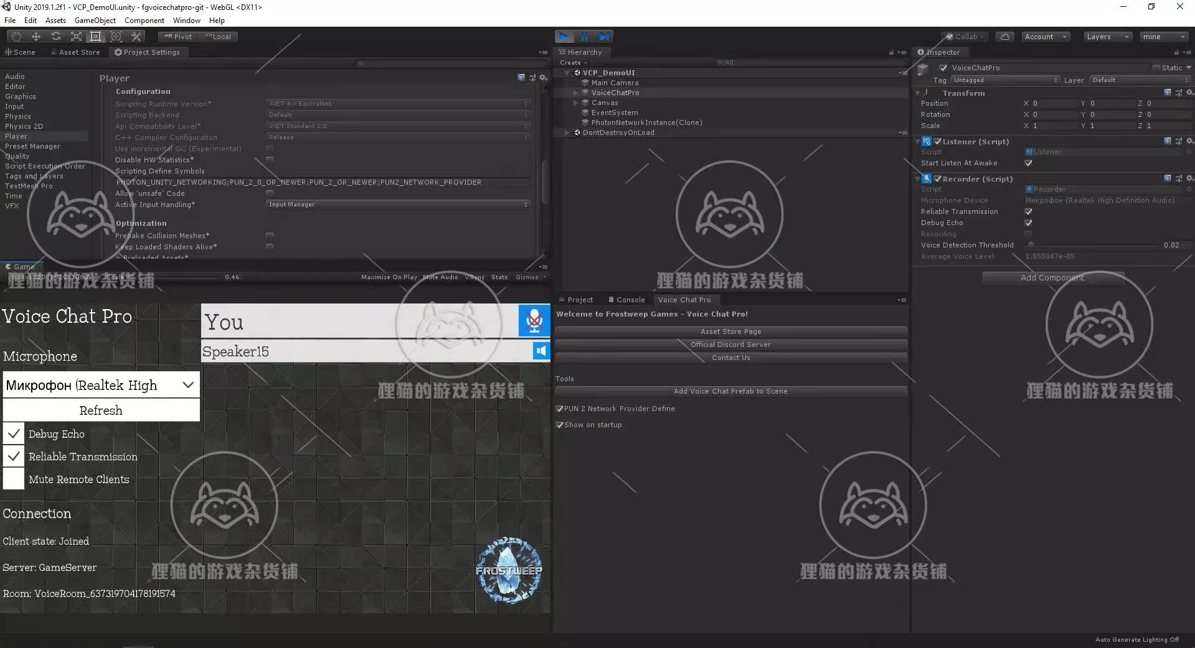This screenshot has width=1195, height=648.
Task: Open Transform component help reference
Action: pyautogui.click(x=1168, y=93)
